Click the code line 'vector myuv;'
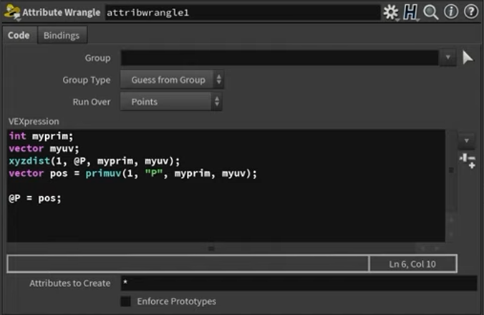This screenshot has height=315, width=484. [44, 148]
